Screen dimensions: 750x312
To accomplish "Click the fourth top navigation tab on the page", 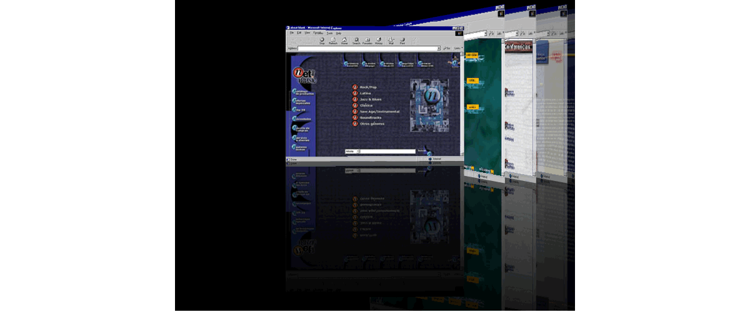I will tap(405, 64).
